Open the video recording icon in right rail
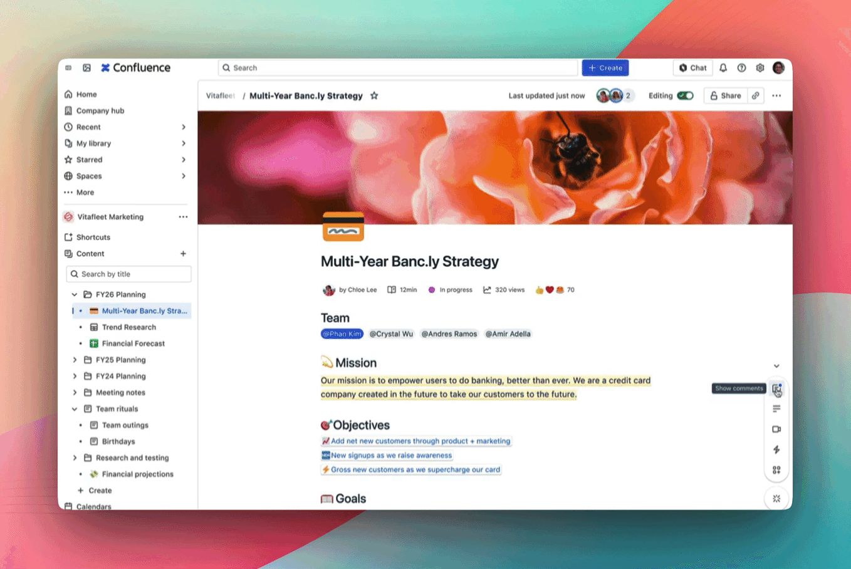The width and height of the screenshot is (851, 569). pos(776,429)
